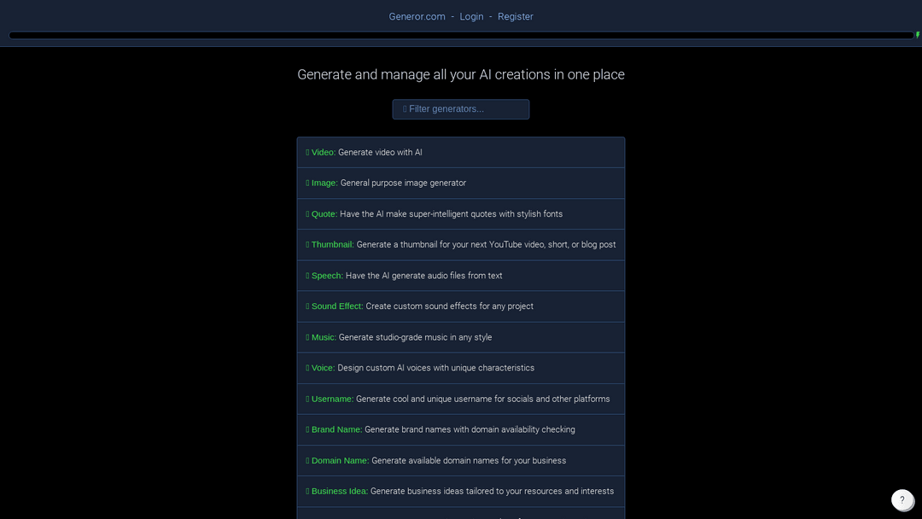Open the Login page

coord(471,16)
